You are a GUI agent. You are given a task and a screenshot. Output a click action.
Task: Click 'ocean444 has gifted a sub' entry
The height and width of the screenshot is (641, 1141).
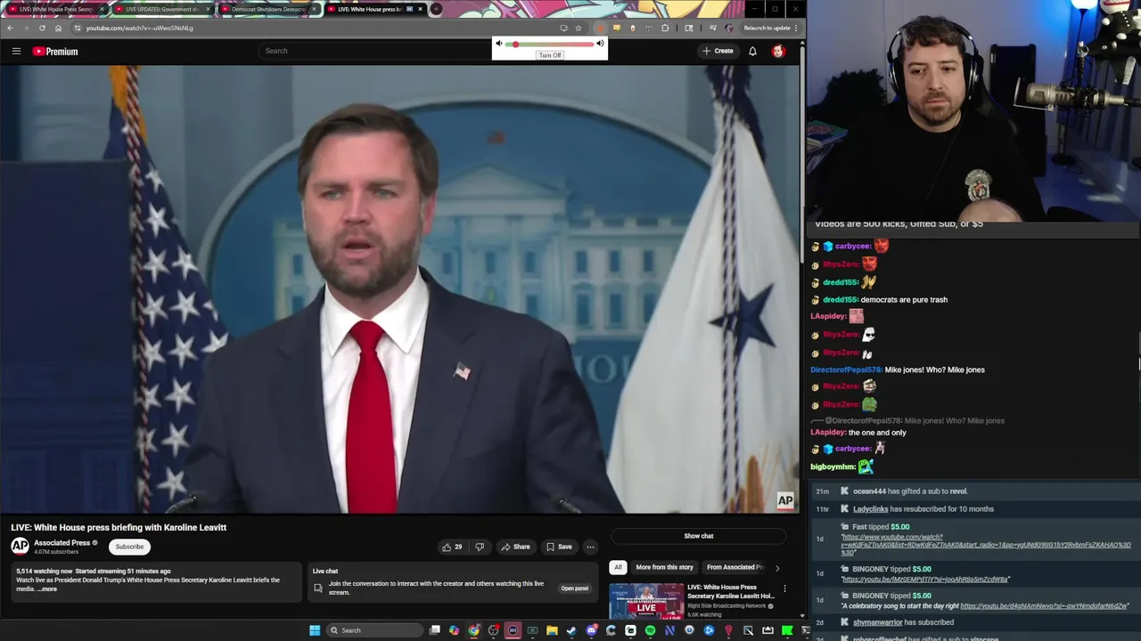point(910,491)
